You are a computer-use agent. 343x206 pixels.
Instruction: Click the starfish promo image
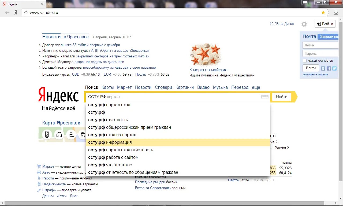206,54
